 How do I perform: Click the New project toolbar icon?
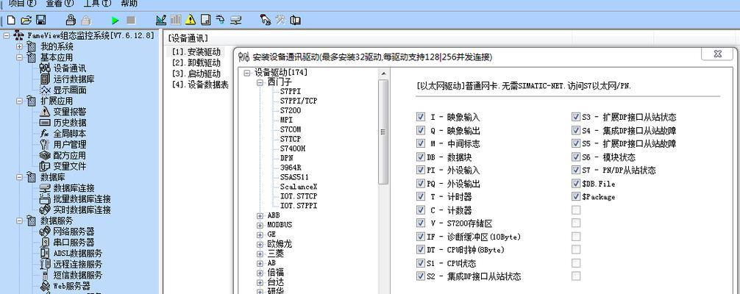click(x=11, y=20)
